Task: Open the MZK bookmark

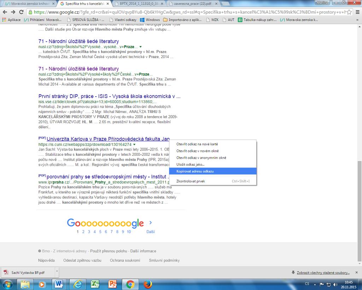Action: (212, 20)
